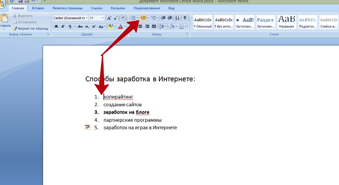This screenshot has height=185, width=339.
Task: Click the grow font size icon
Action: pos(109,18)
